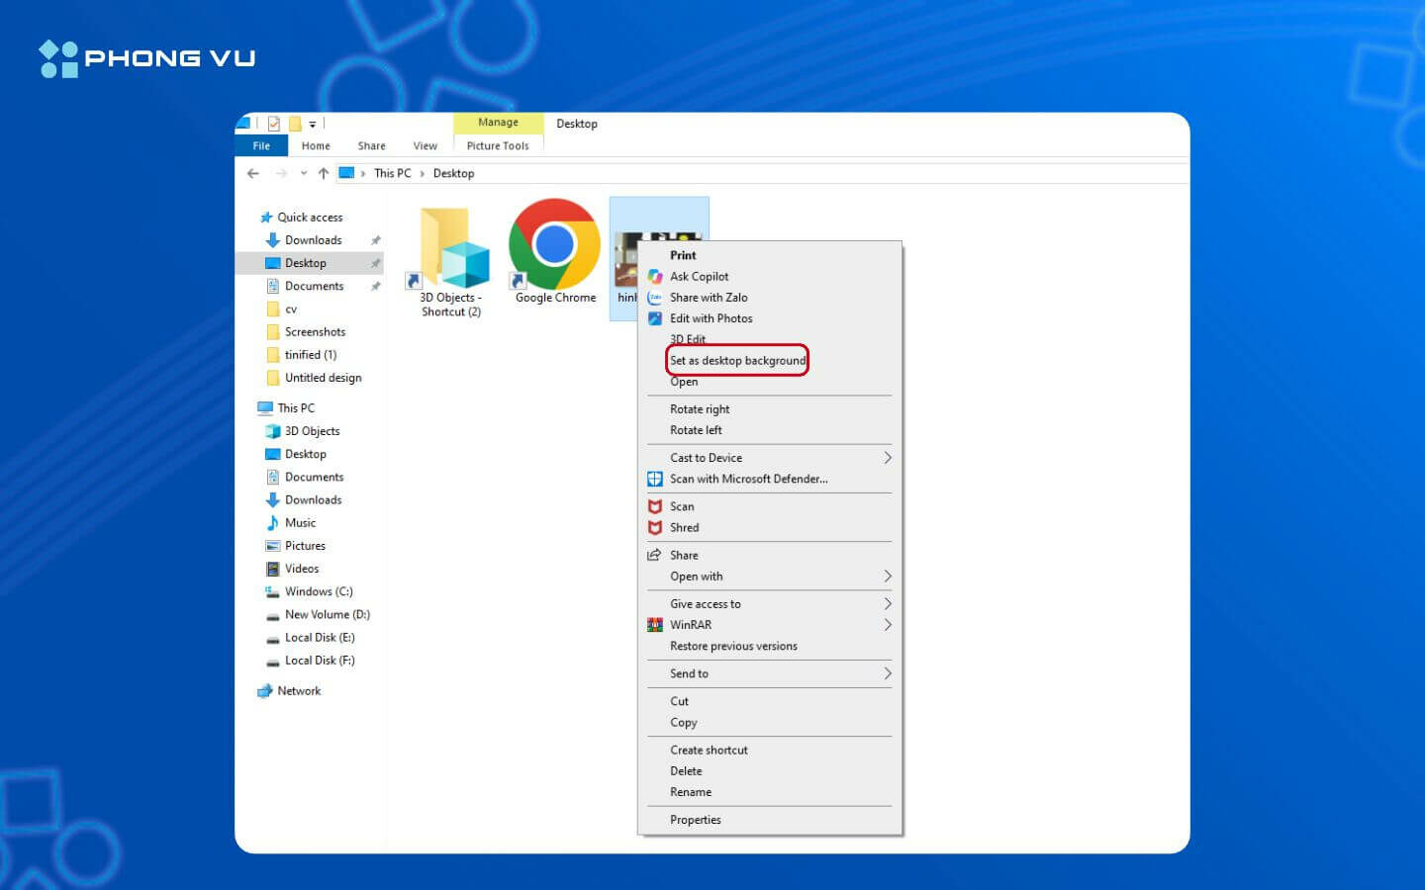
Task: Open the Google Chrome shortcut icon
Action: click(554, 244)
